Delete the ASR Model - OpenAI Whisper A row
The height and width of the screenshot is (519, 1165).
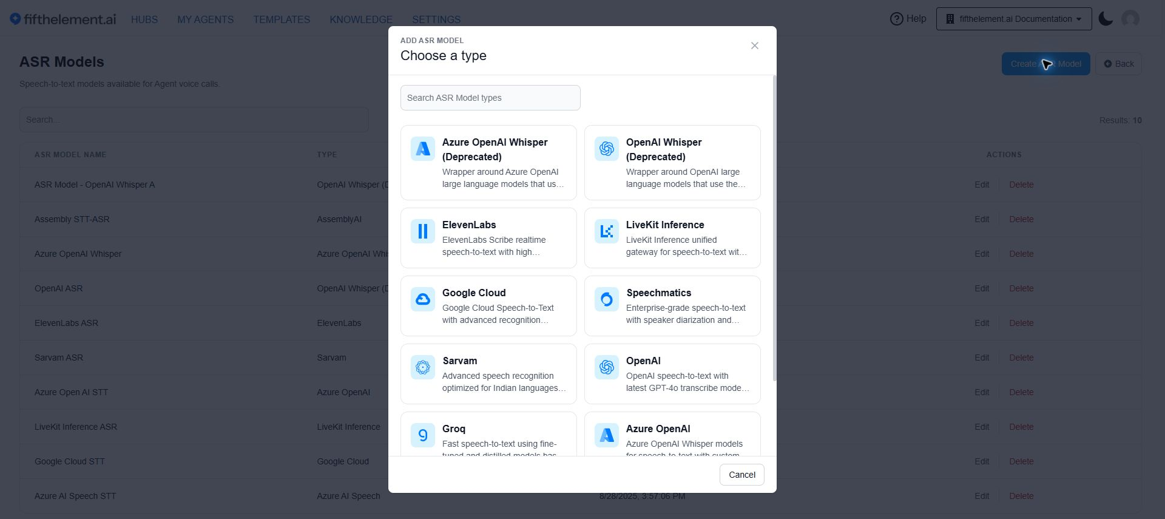(1021, 185)
